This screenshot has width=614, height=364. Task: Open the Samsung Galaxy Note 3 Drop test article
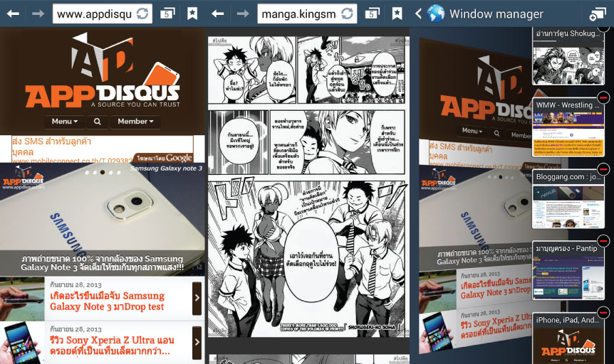click(107, 301)
